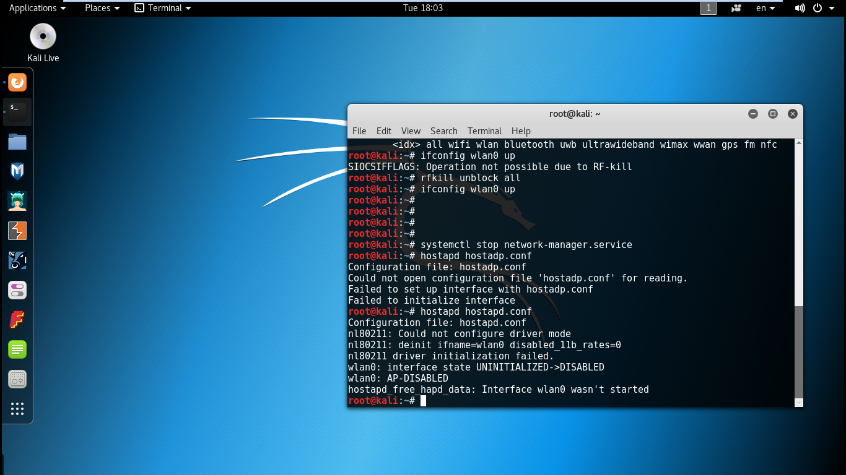Open the Tweaks toggle-switch dock icon
Screen dimensions: 846x475
tap(17, 290)
